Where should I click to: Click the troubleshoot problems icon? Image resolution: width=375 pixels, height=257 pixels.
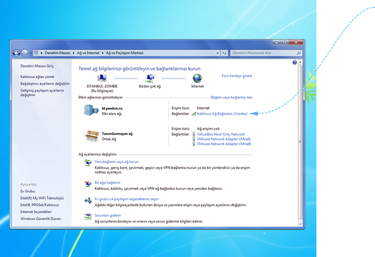pos(88,216)
